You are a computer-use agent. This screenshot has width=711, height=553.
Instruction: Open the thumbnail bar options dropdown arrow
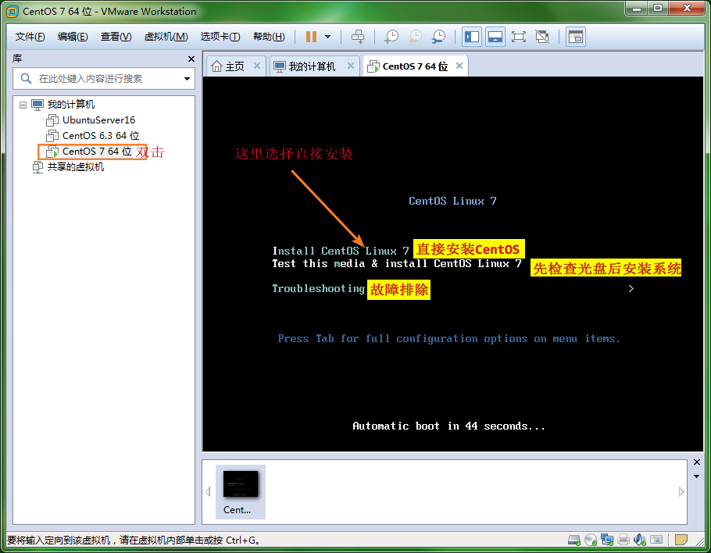(x=697, y=476)
